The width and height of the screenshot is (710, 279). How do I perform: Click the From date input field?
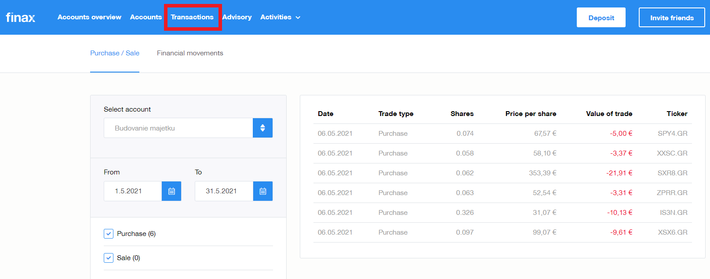(133, 191)
